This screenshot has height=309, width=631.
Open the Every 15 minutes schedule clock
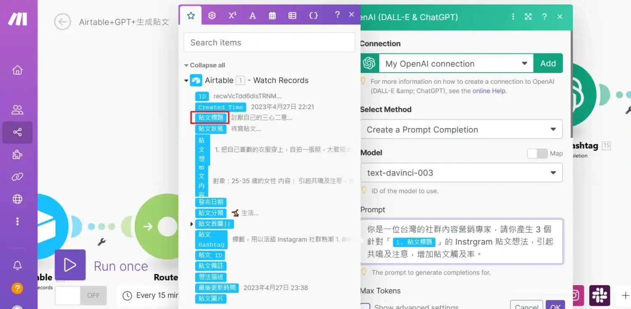click(x=127, y=296)
